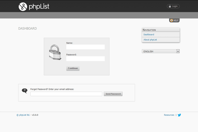Open About phpList in the Navigation panel

pos(150,40)
